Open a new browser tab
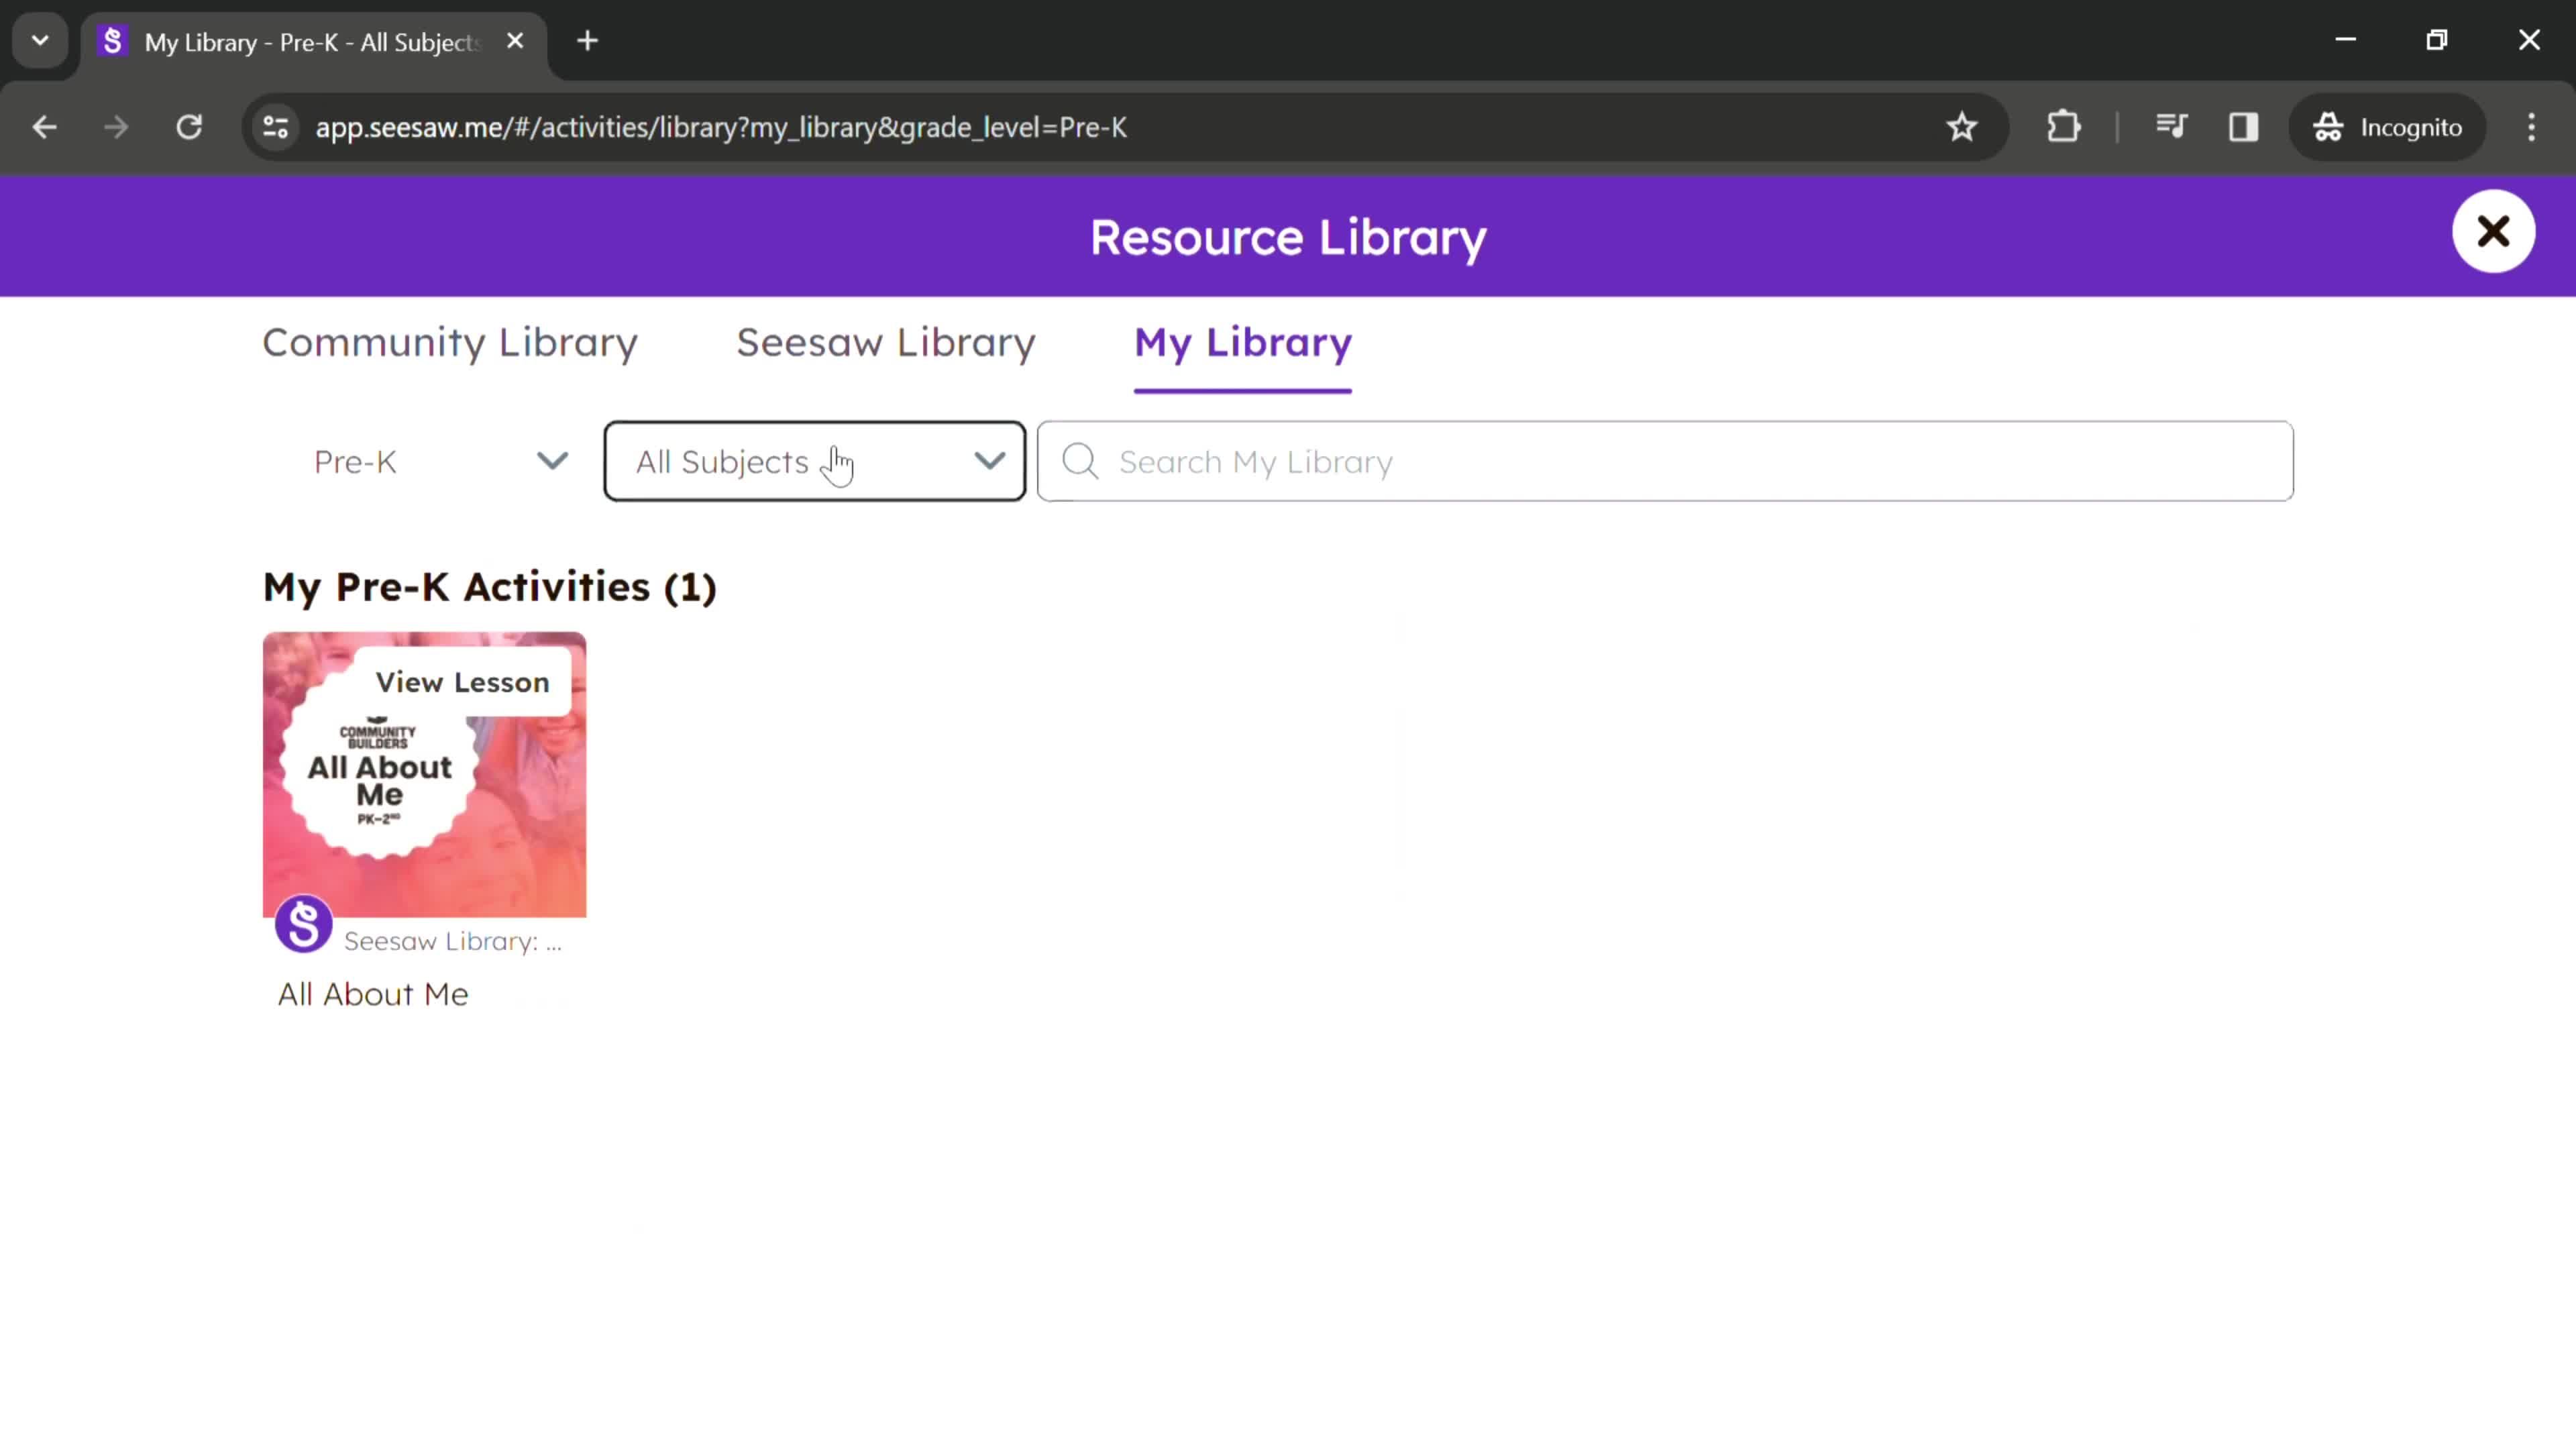2576x1449 pixels. [x=588, y=41]
